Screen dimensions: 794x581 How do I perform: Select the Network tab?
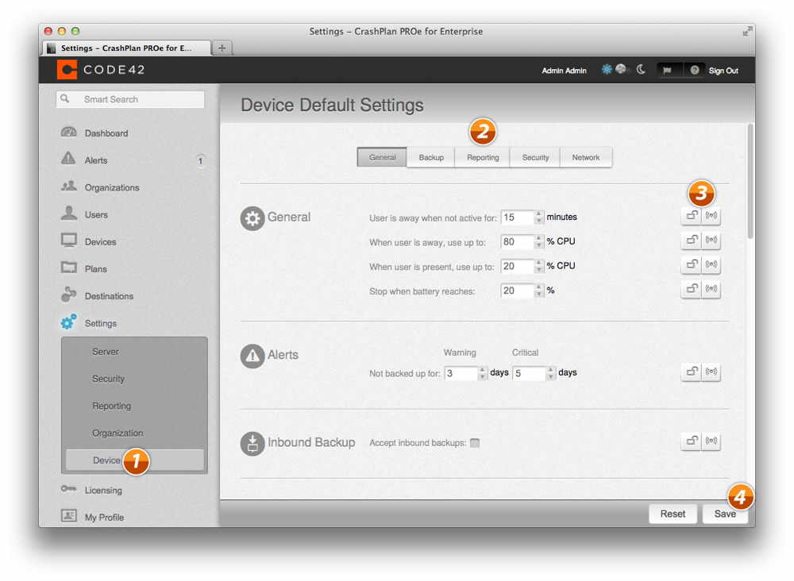tap(586, 157)
